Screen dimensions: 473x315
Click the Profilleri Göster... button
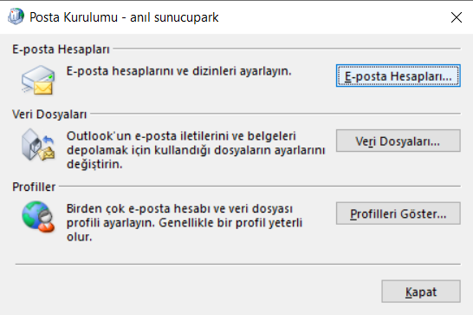pos(398,213)
